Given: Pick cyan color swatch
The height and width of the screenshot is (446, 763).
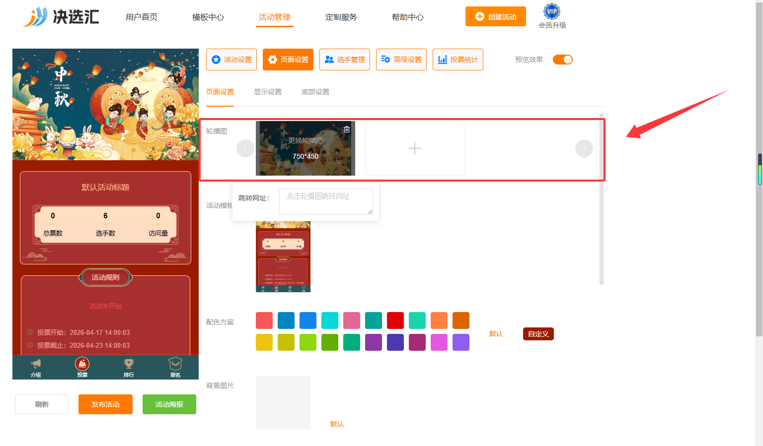Looking at the screenshot, I should click(x=330, y=320).
